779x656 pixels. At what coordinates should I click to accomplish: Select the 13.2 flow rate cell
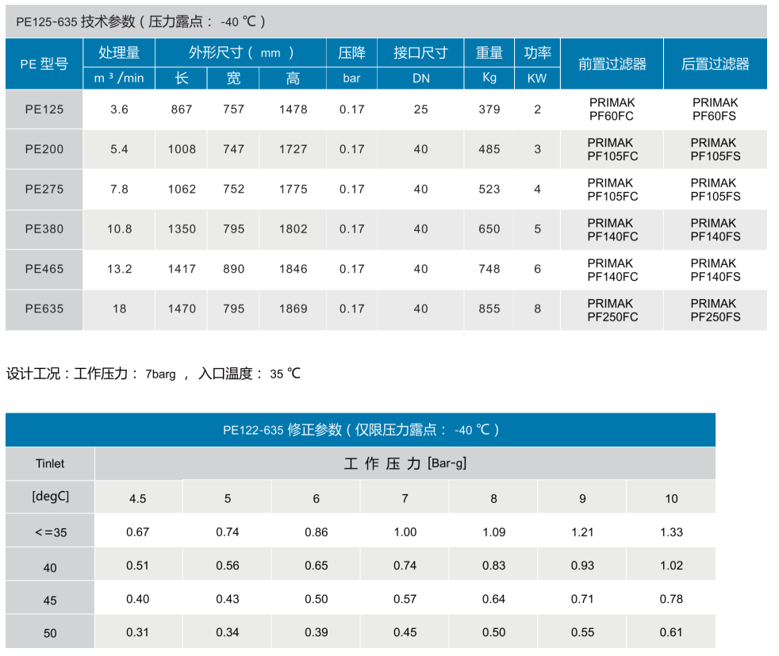point(119,269)
